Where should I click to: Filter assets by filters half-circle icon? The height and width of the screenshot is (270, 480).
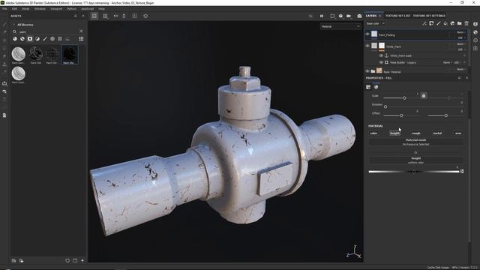[x=37, y=39]
